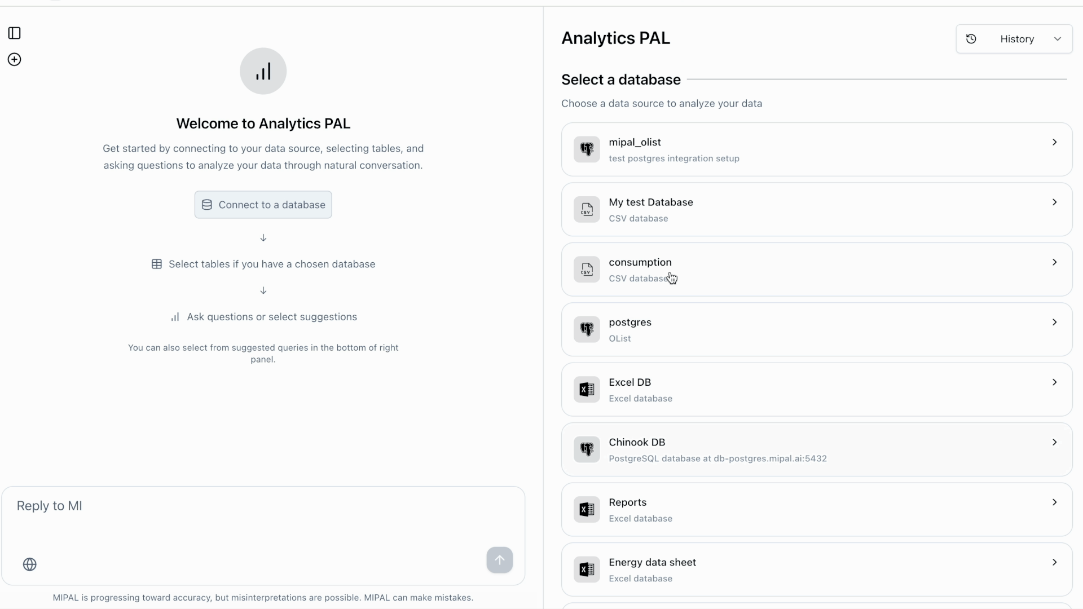Screen dimensions: 1083x609
Task: Toggle the sidebar panel icon
Action: click(14, 33)
